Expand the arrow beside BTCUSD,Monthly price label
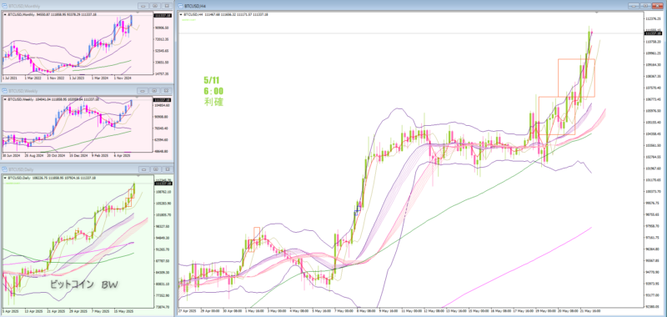This screenshot has height=317, width=667. pos(5,15)
